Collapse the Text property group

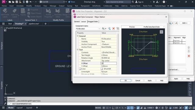(x=78, y=50)
